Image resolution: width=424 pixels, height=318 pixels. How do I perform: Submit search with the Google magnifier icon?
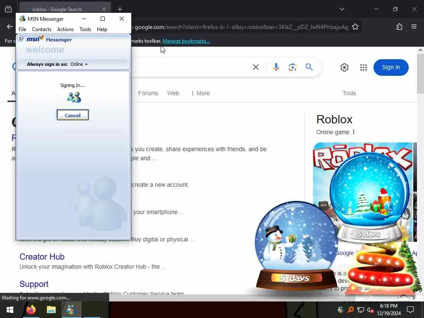(x=309, y=67)
